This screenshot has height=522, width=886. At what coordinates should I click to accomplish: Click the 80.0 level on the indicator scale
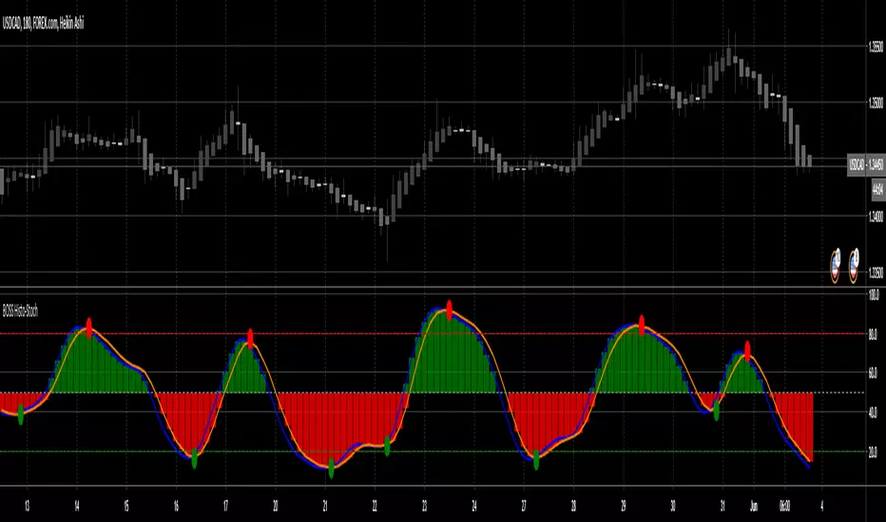(x=873, y=335)
